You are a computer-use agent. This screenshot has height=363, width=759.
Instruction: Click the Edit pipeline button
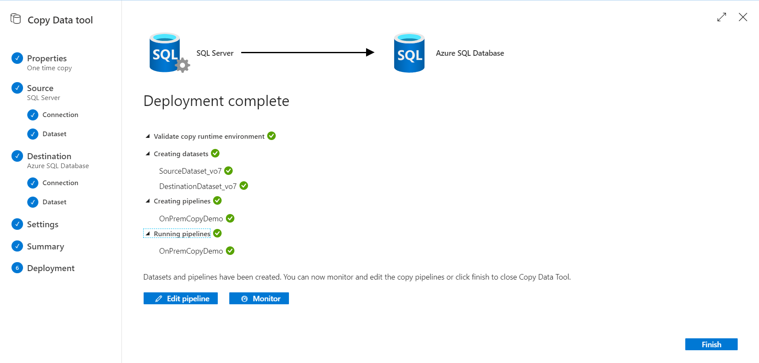pyautogui.click(x=181, y=298)
